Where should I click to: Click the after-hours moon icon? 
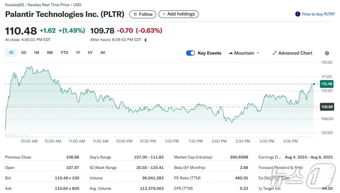146,40
